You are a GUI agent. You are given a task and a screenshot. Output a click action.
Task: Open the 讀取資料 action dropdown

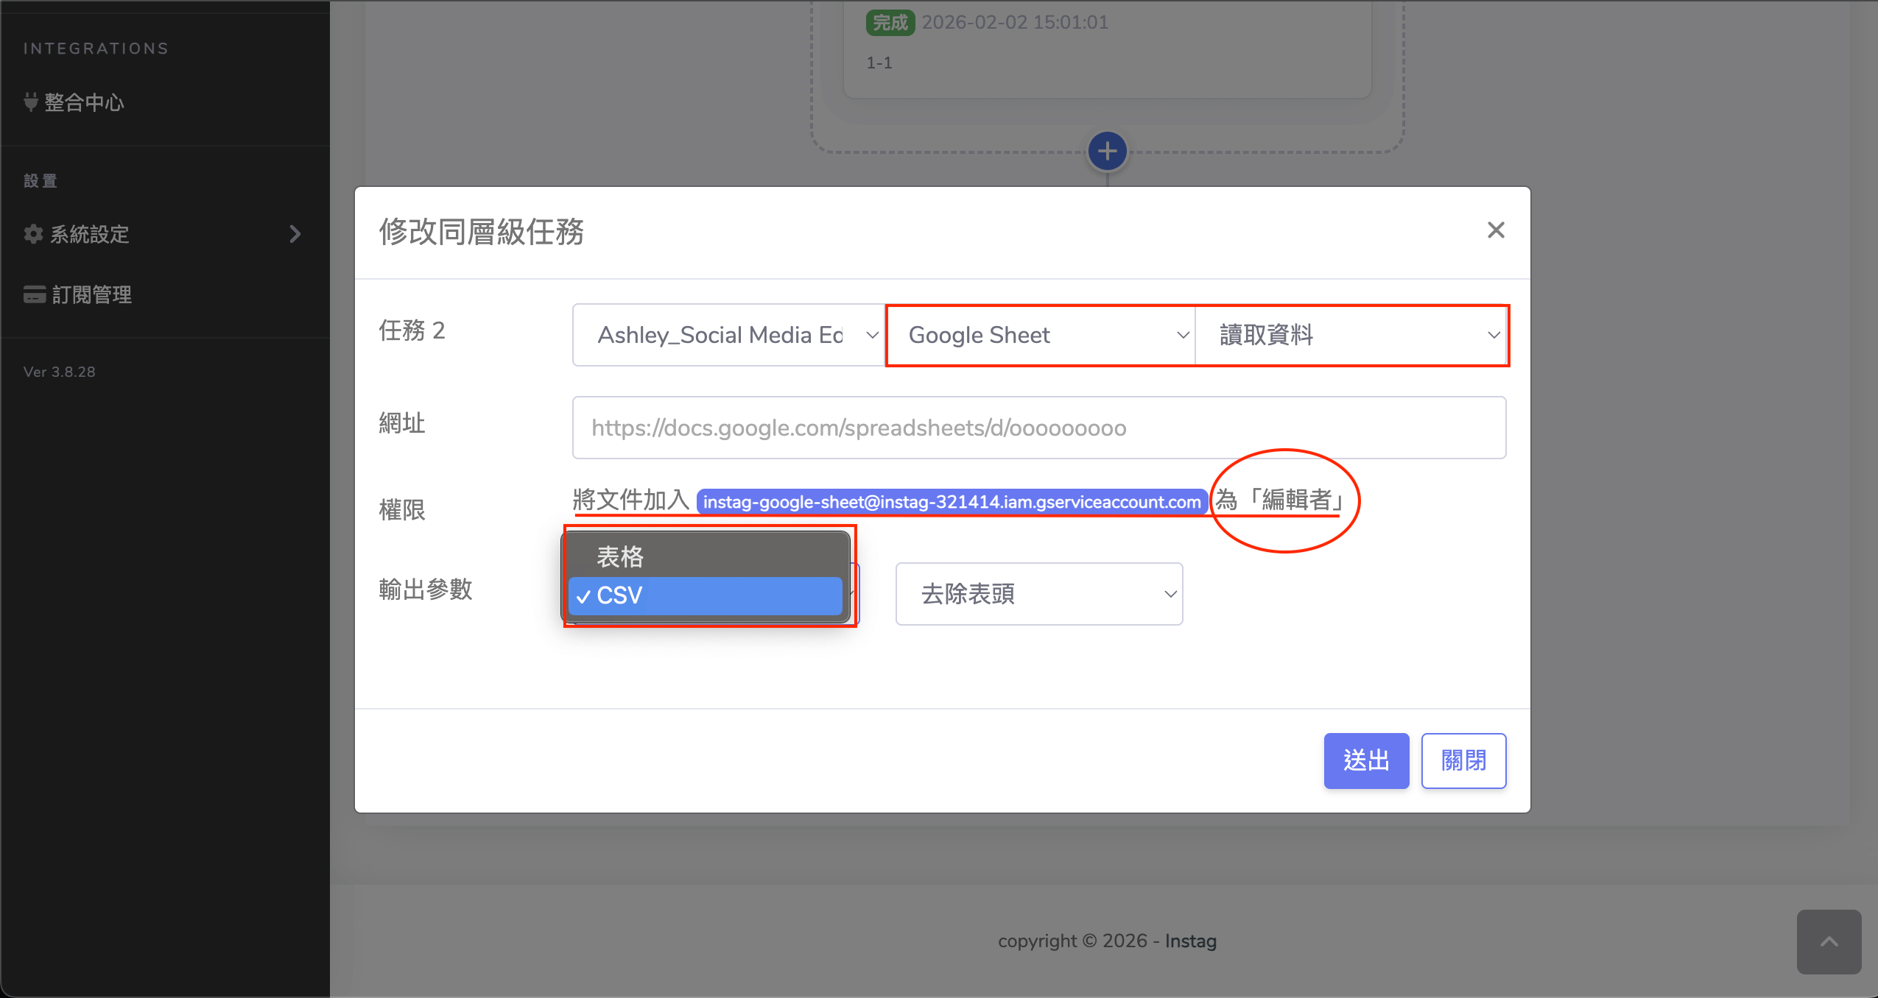(1351, 335)
